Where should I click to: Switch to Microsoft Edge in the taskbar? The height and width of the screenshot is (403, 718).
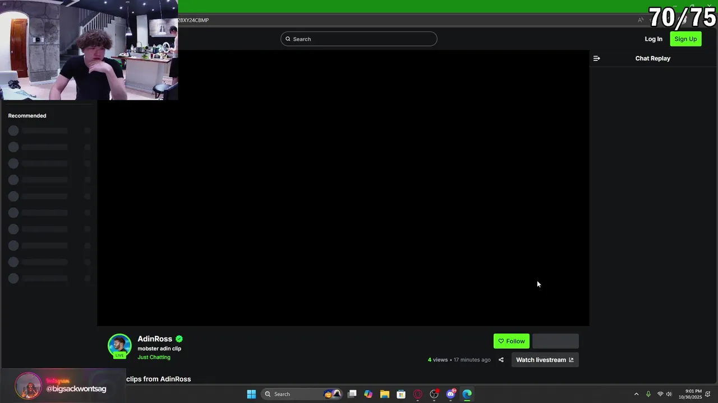pos(467,394)
